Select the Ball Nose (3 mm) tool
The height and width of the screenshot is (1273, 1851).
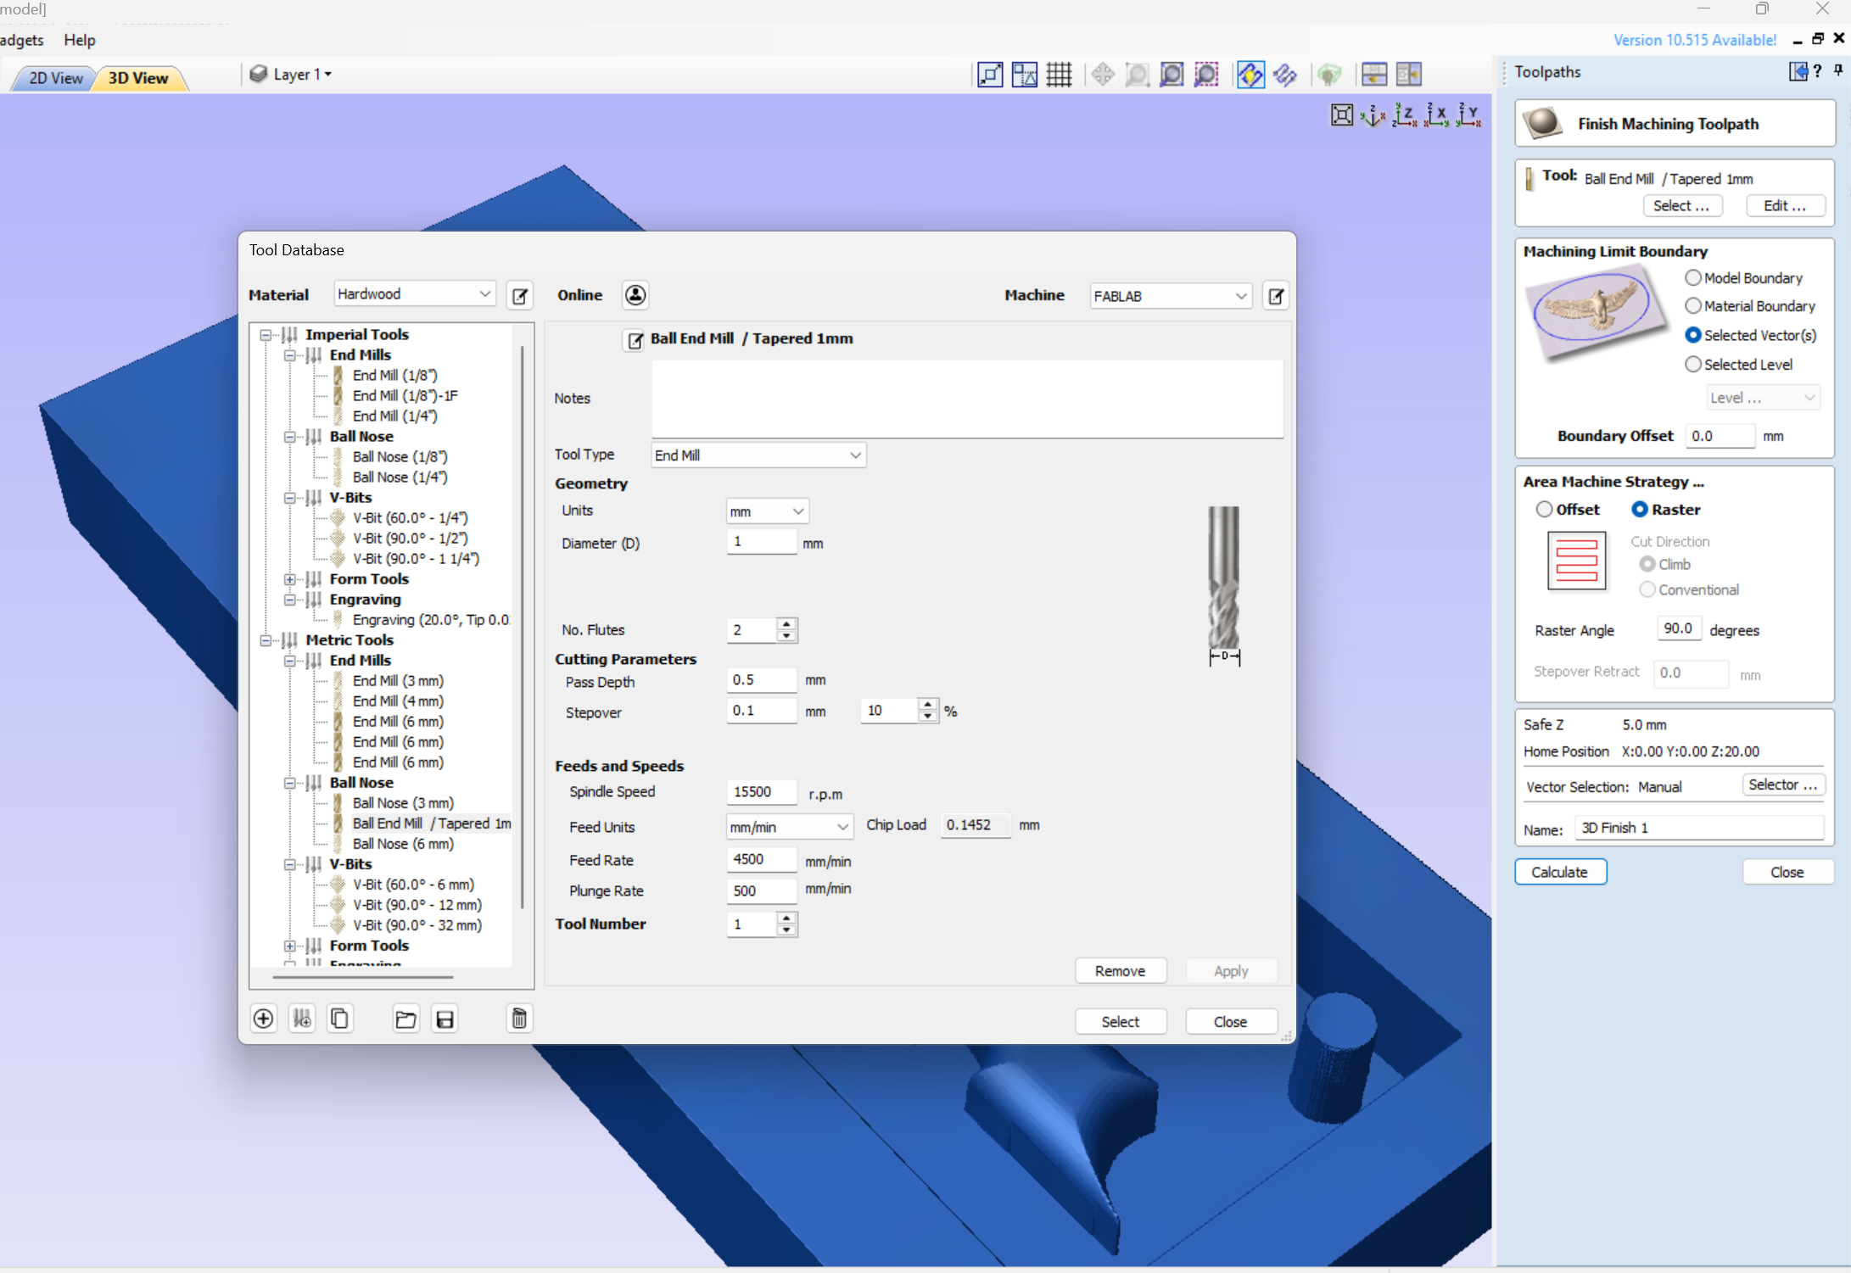403,803
